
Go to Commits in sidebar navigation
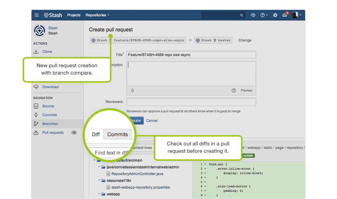coord(49,115)
